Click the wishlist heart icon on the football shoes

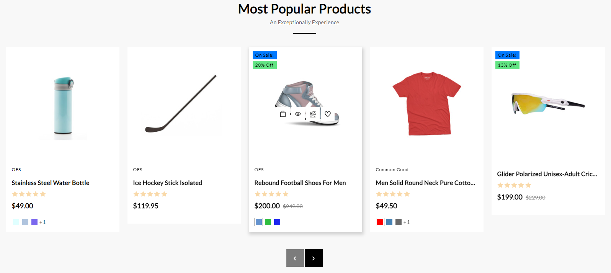pyautogui.click(x=328, y=114)
